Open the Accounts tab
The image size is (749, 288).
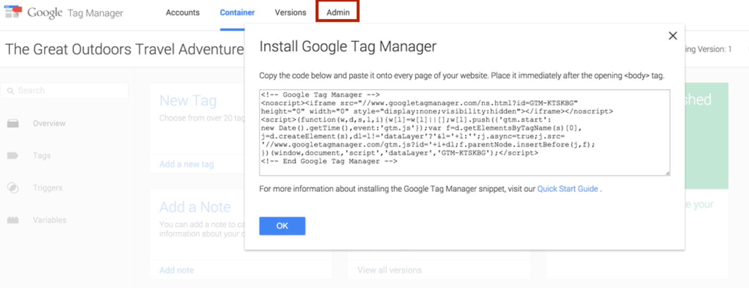point(183,12)
